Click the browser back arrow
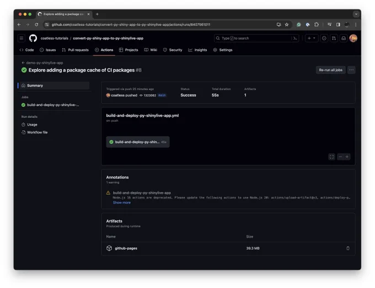This screenshot has width=375, height=288. [x=19, y=25]
